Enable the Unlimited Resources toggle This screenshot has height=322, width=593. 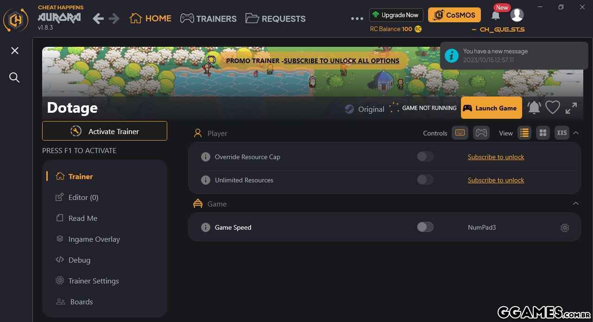[425, 180]
